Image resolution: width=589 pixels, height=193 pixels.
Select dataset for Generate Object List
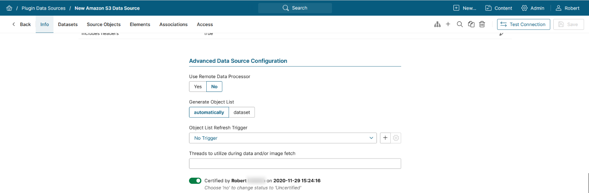(242, 112)
